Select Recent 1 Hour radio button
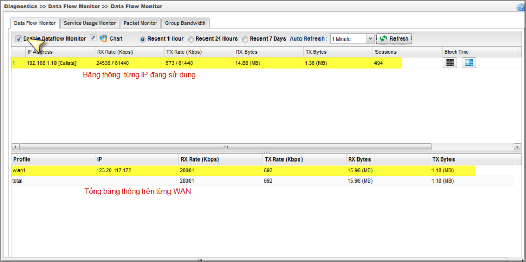The width and height of the screenshot is (526, 262). [143, 39]
